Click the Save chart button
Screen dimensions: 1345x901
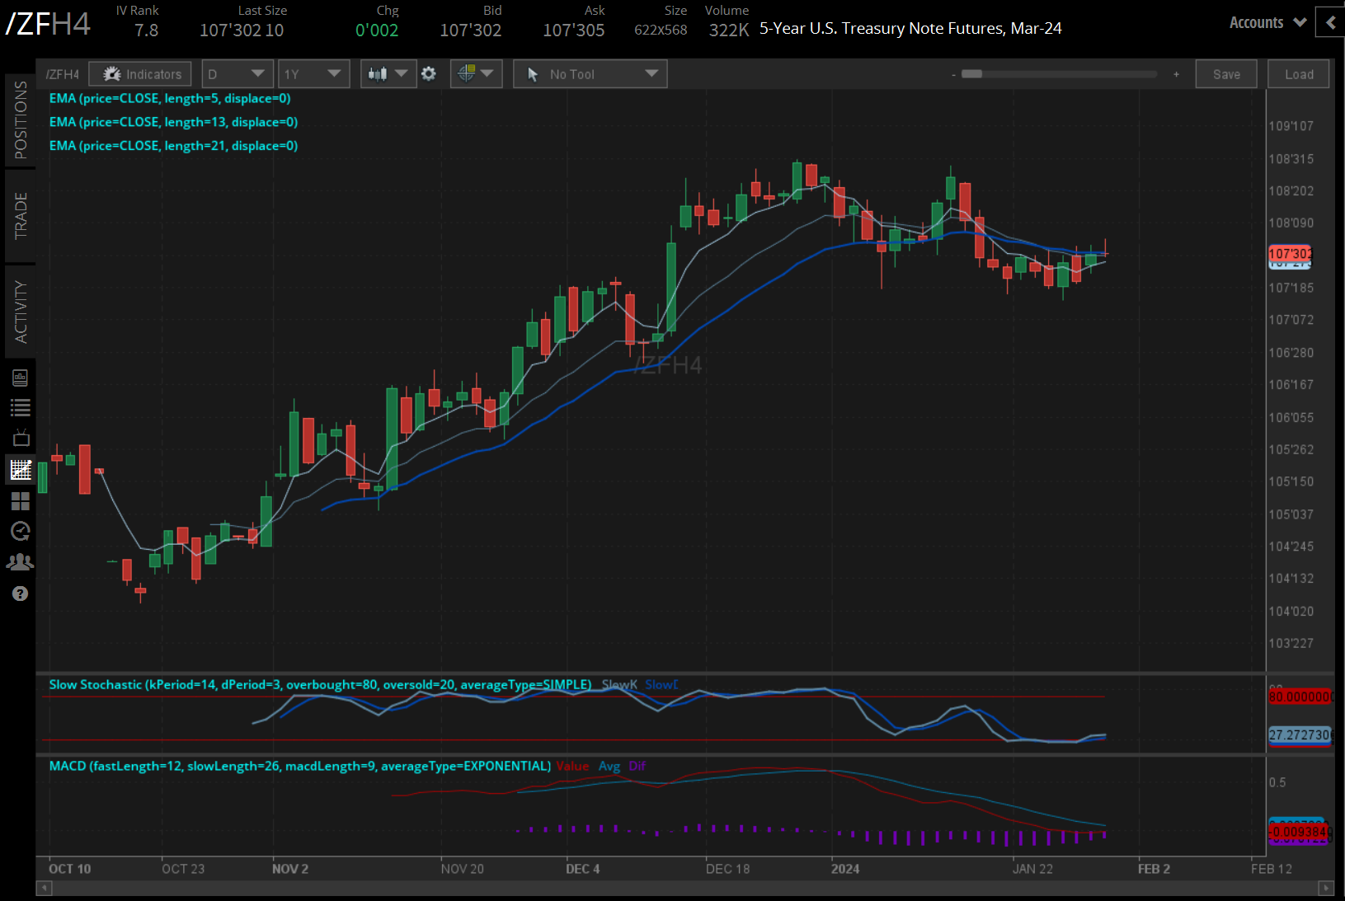point(1225,74)
